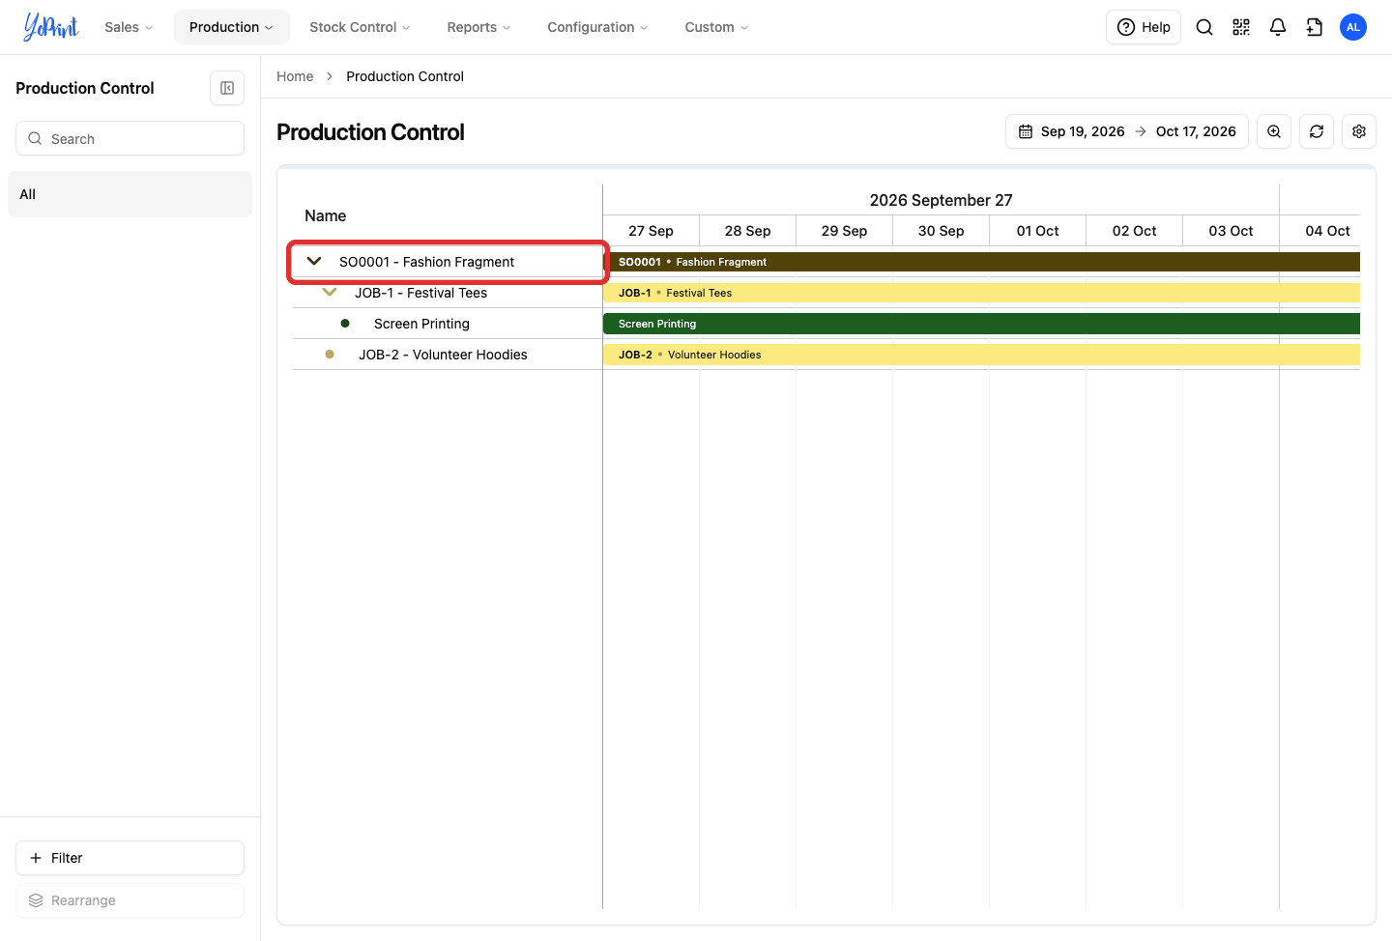Click the Screen Printing green dot
Image resolution: width=1392 pixels, height=941 pixels.
pyautogui.click(x=345, y=324)
